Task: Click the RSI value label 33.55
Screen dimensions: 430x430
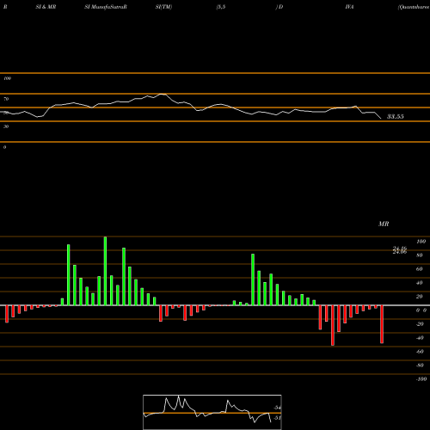Action: 396,116
